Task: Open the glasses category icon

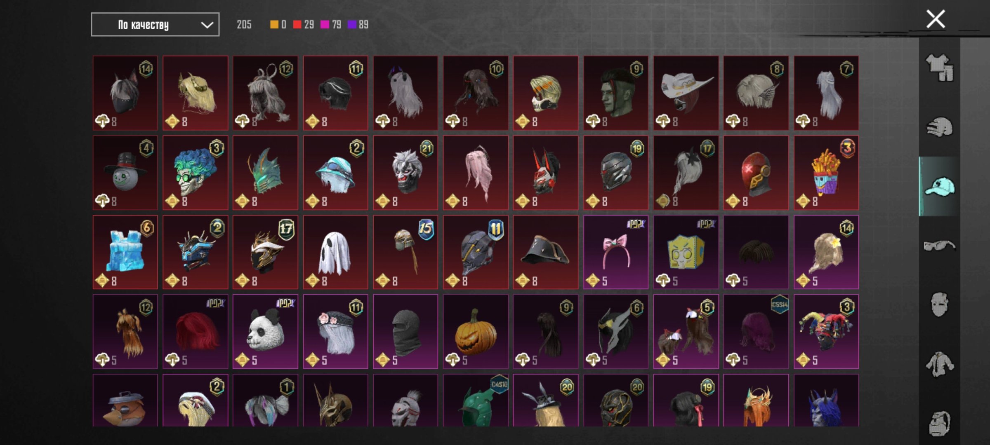Action: (939, 246)
